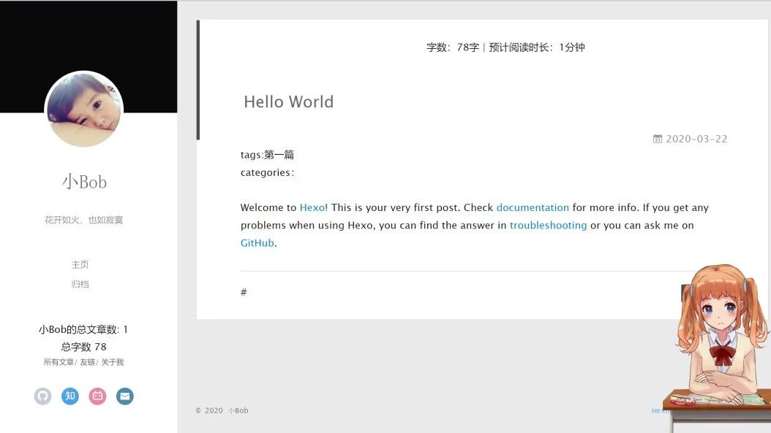Click the calendar icon beside post date
The height and width of the screenshot is (433, 771).
coord(658,139)
